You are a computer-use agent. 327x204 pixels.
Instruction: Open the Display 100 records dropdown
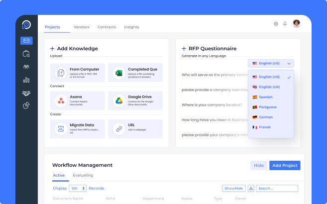(x=78, y=189)
